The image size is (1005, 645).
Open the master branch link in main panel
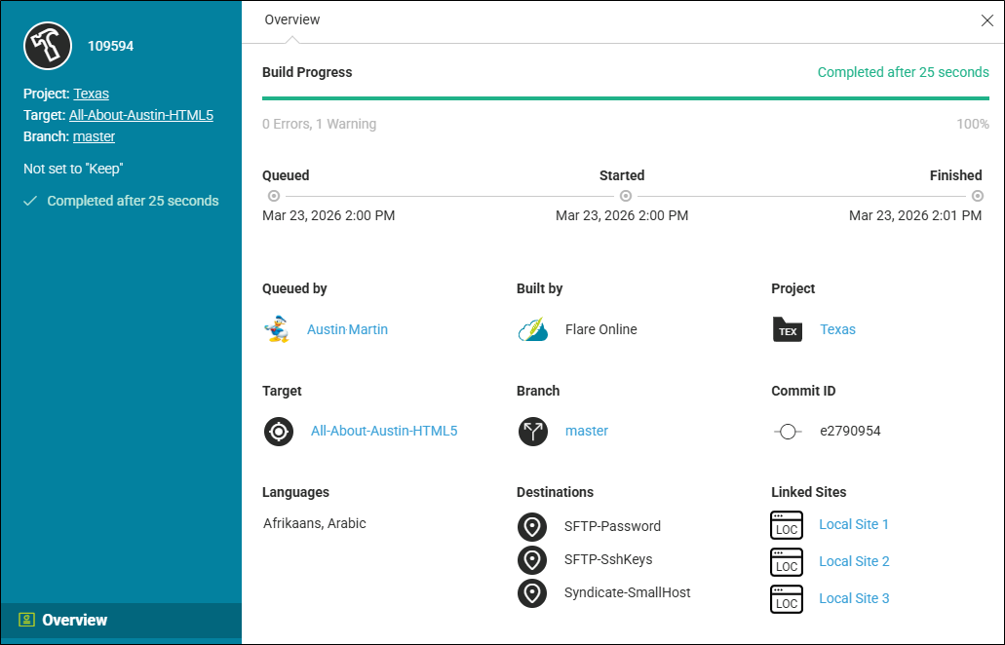point(587,431)
